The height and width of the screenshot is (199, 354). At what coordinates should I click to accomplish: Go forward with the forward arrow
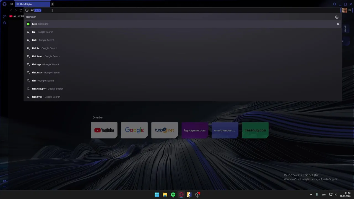(16, 10)
